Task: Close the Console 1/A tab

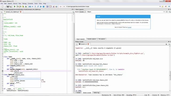Action: pyautogui.click(x=88, y=44)
